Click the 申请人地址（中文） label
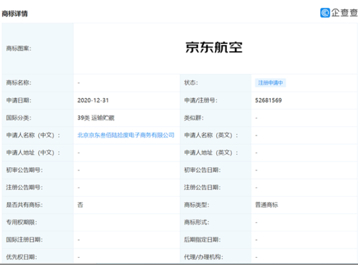The image size is (358, 265). (33, 152)
